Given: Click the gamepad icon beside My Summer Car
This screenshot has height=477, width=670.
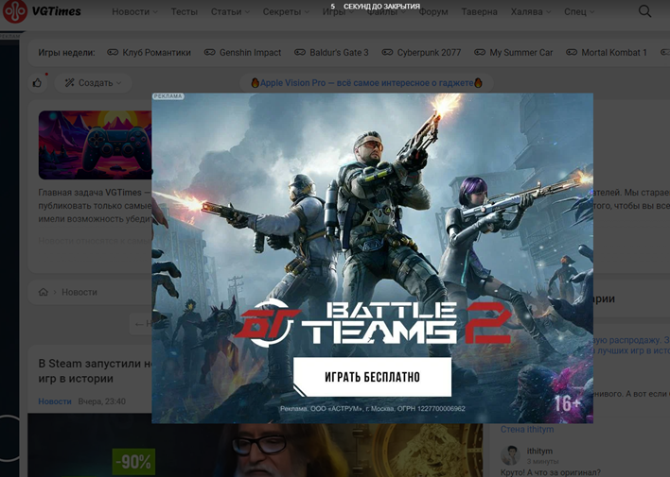Looking at the screenshot, I should tap(480, 53).
